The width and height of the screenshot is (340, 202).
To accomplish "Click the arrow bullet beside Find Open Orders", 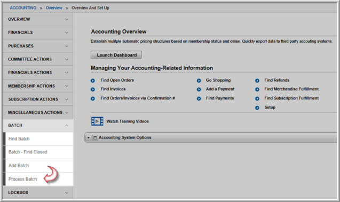I will [93, 81].
